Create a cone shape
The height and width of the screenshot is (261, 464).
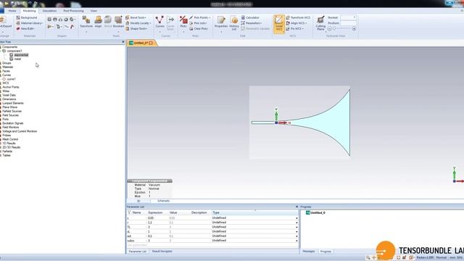[x=60, y=20]
